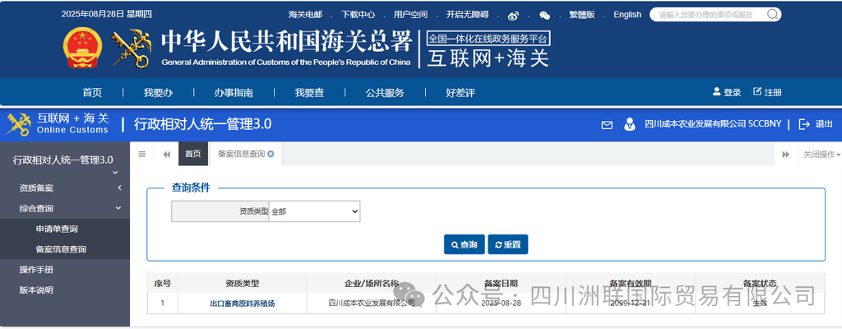Expand the 资质备案 sidebar section
Image resolution: width=842 pixels, height=329 pixels.
tap(64, 188)
